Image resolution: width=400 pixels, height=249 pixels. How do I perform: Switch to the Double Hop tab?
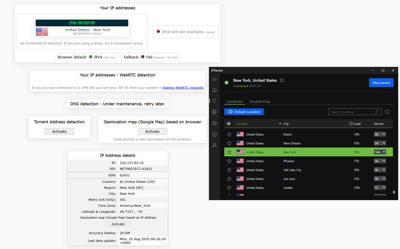(x=260, y=101)
